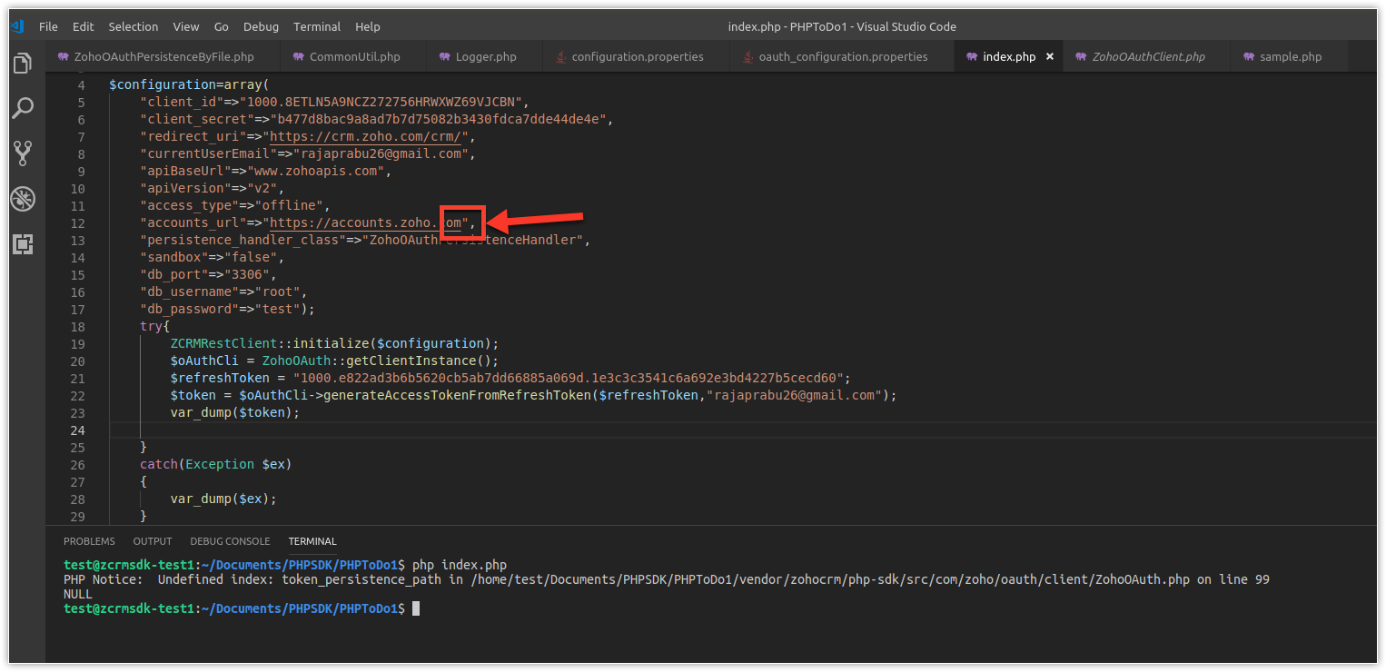1386x672 pixels.
Task: Click the "3306" db_port value
Action: (246, 274)
